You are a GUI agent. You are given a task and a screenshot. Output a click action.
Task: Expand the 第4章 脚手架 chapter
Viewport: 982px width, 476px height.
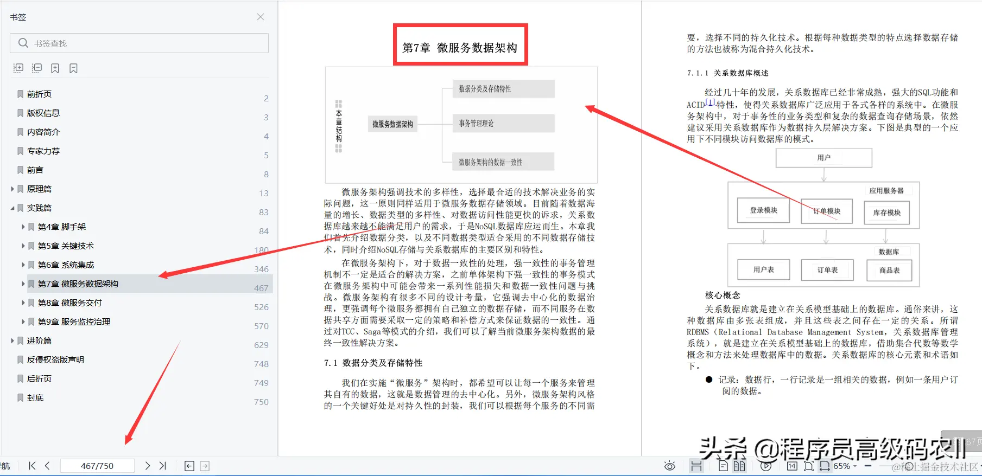(23, 227)
